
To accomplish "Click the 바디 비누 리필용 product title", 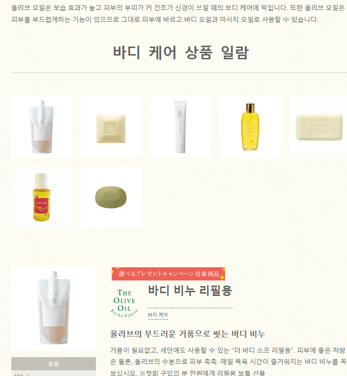I will coord(190,290).
